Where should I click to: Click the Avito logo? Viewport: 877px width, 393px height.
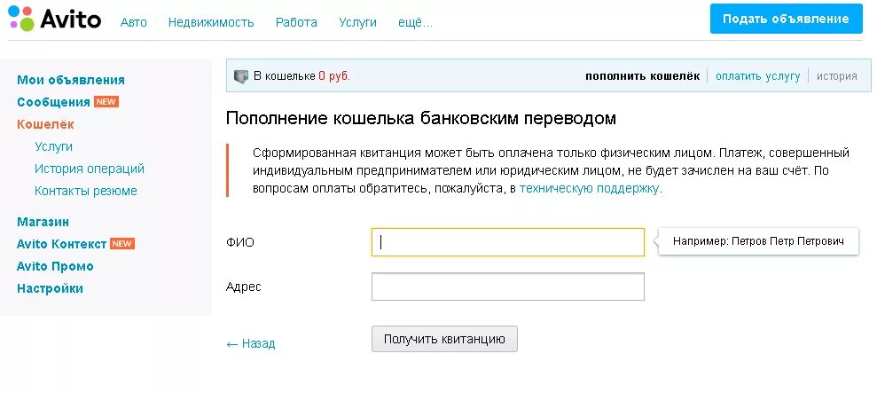coord(54,20)
